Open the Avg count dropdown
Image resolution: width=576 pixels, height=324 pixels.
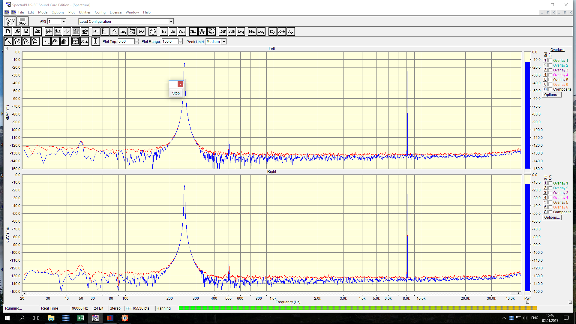tap(64, 22)
